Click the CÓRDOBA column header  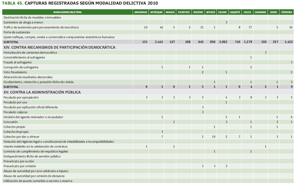point(287,12)
